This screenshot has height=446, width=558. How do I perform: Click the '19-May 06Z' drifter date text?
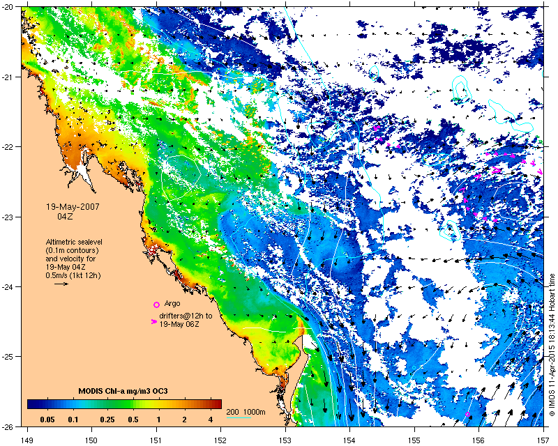(179, 324)
